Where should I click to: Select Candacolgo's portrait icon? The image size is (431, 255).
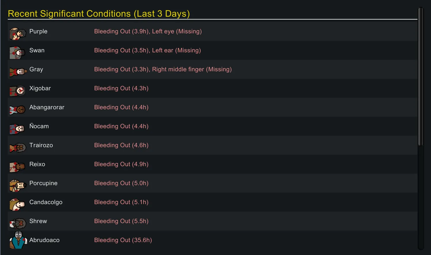point(17,204)
